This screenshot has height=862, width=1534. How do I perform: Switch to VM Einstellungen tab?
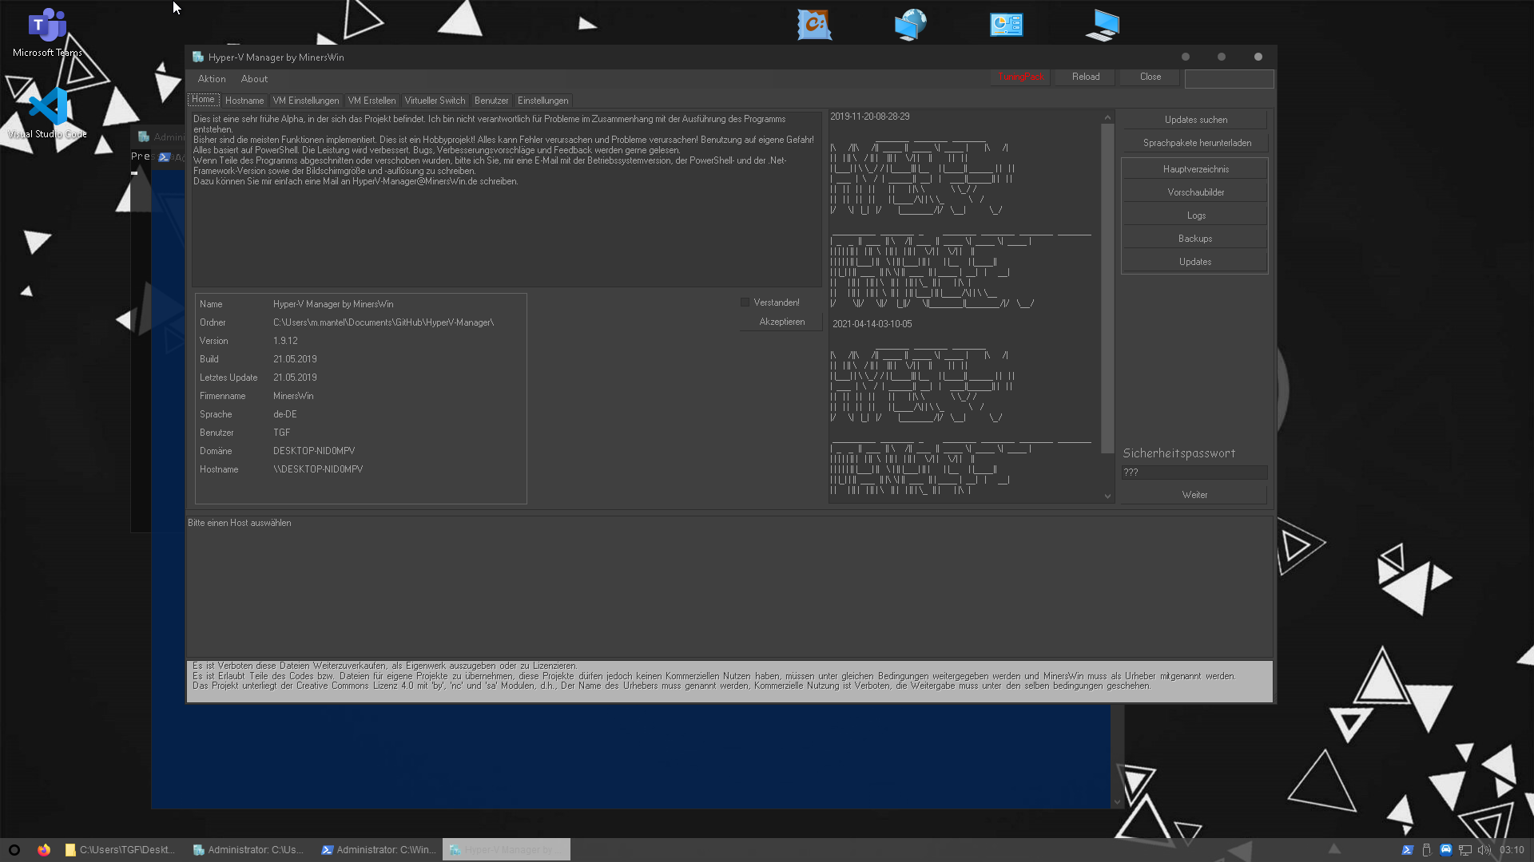pyautogui.click(x=305, y=101)
